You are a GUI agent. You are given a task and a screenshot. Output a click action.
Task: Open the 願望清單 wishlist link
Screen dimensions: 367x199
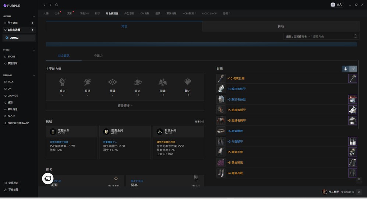click(13, 63)
